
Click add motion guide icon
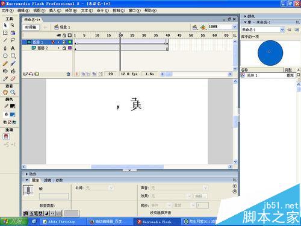pyautogui.click(x=31, y=74)
